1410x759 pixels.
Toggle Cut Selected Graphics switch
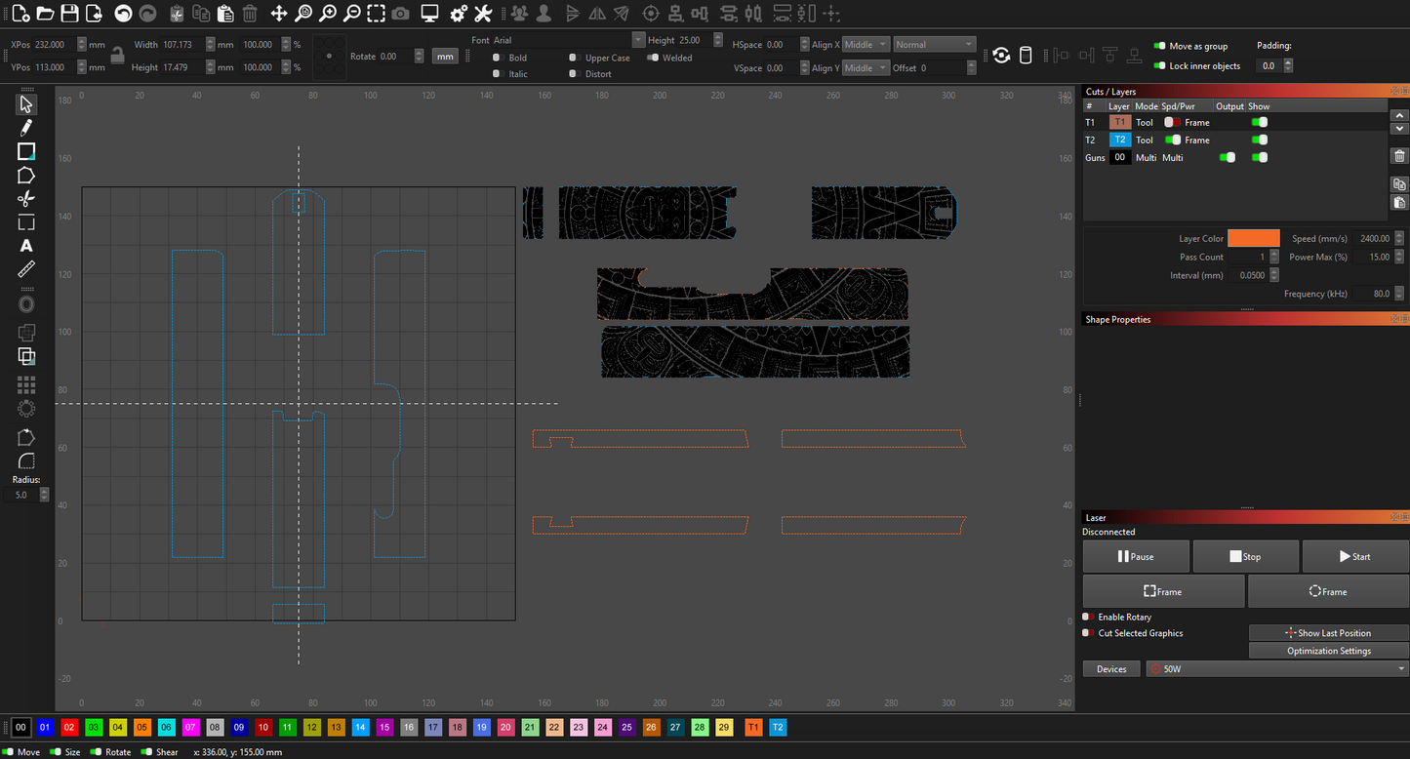[1087, 633]
